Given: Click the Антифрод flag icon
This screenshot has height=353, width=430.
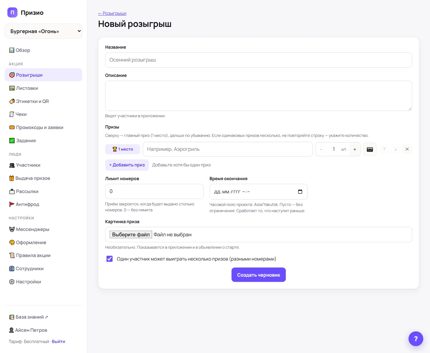Looking at the screenshot, I should (12, 204).
